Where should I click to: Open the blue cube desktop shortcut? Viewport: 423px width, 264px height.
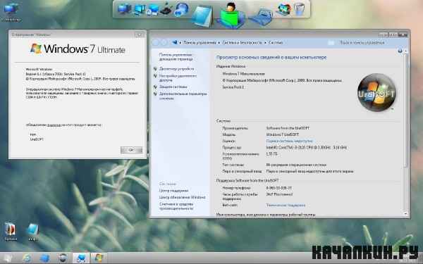coord(33,232)
